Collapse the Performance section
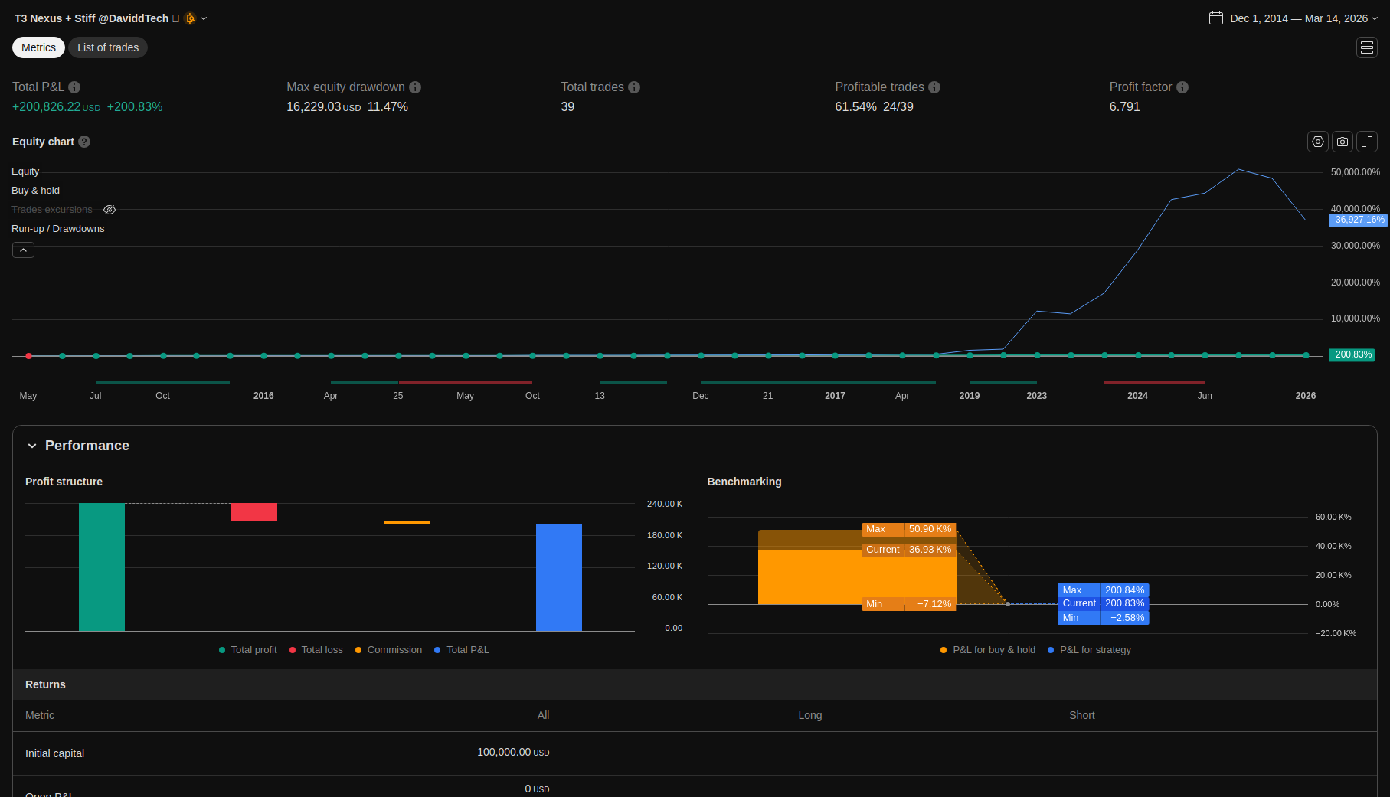 (32, 446)
